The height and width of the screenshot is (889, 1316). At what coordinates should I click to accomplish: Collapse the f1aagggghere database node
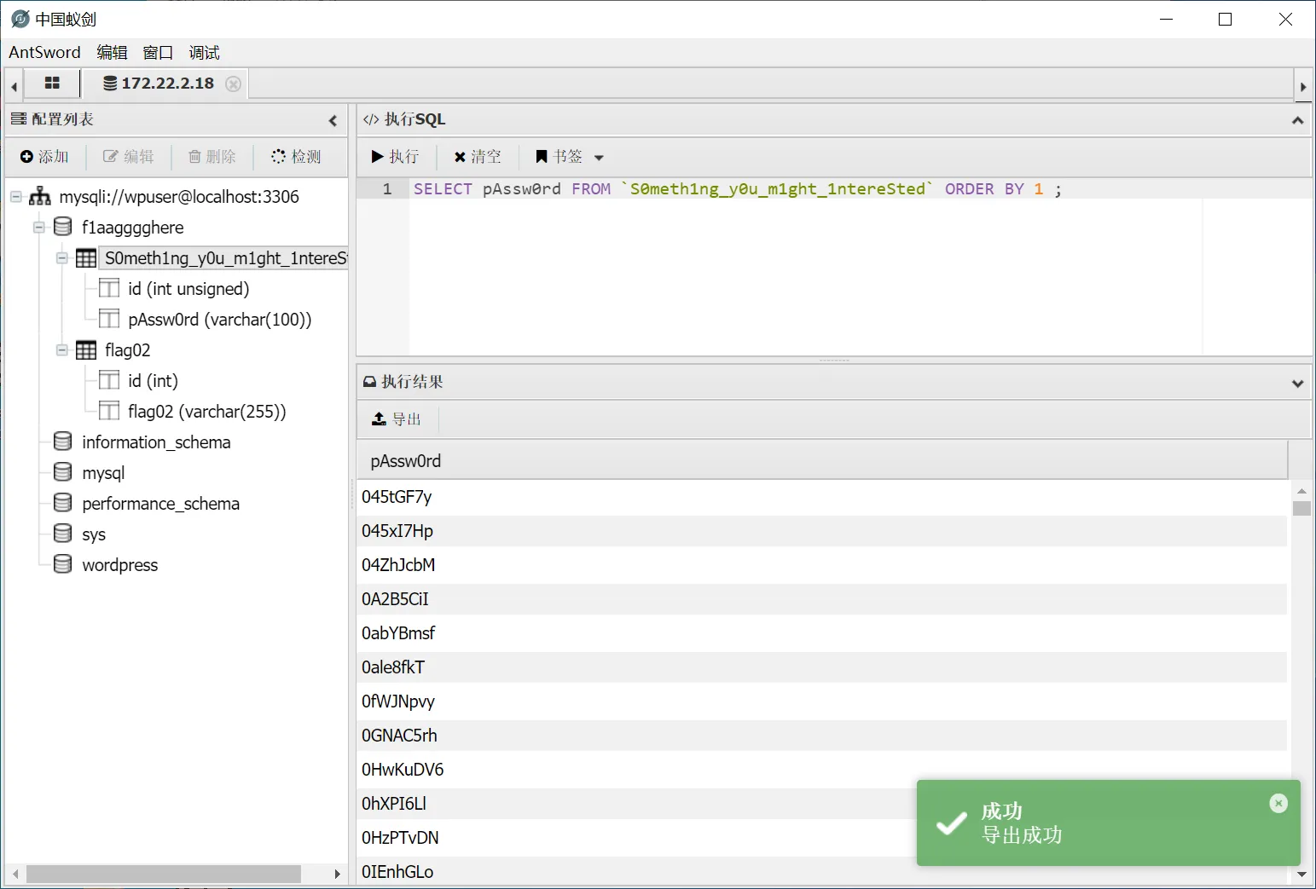point(39,228)
